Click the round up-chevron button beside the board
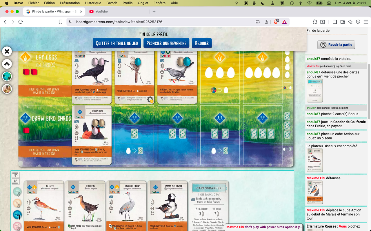 coord(7,64)
